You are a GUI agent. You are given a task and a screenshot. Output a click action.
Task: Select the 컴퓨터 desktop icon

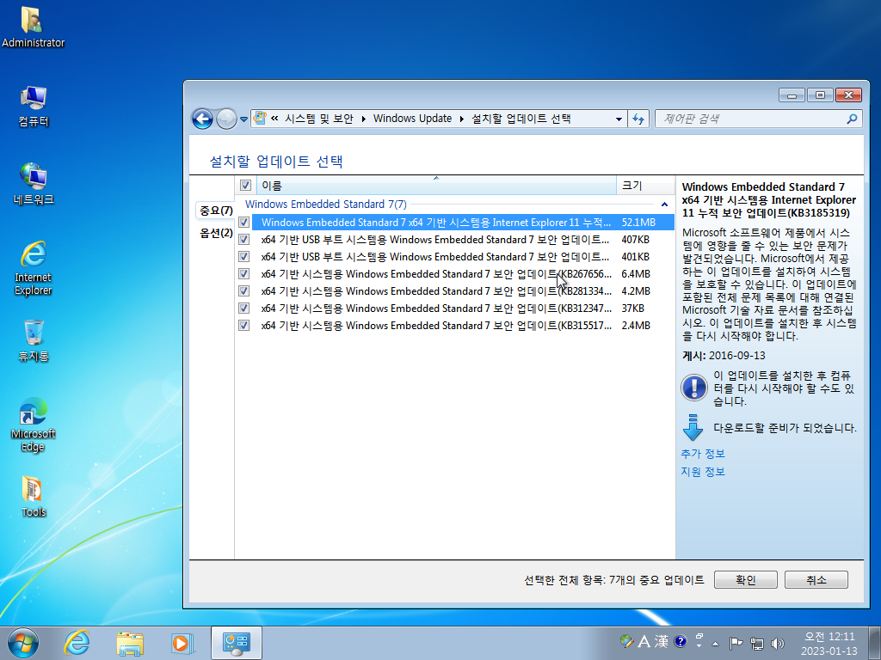34,106
